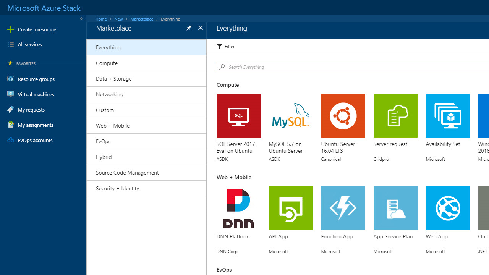Click the DNN Corp publisher text
Image resolution: width=489 pixels, height=275 pixels.
coord(227,252)
